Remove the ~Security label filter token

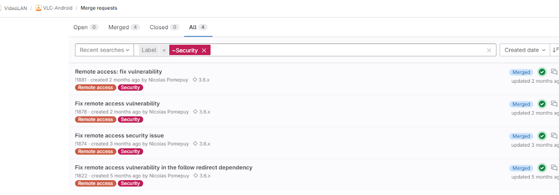tap(204, 50)
